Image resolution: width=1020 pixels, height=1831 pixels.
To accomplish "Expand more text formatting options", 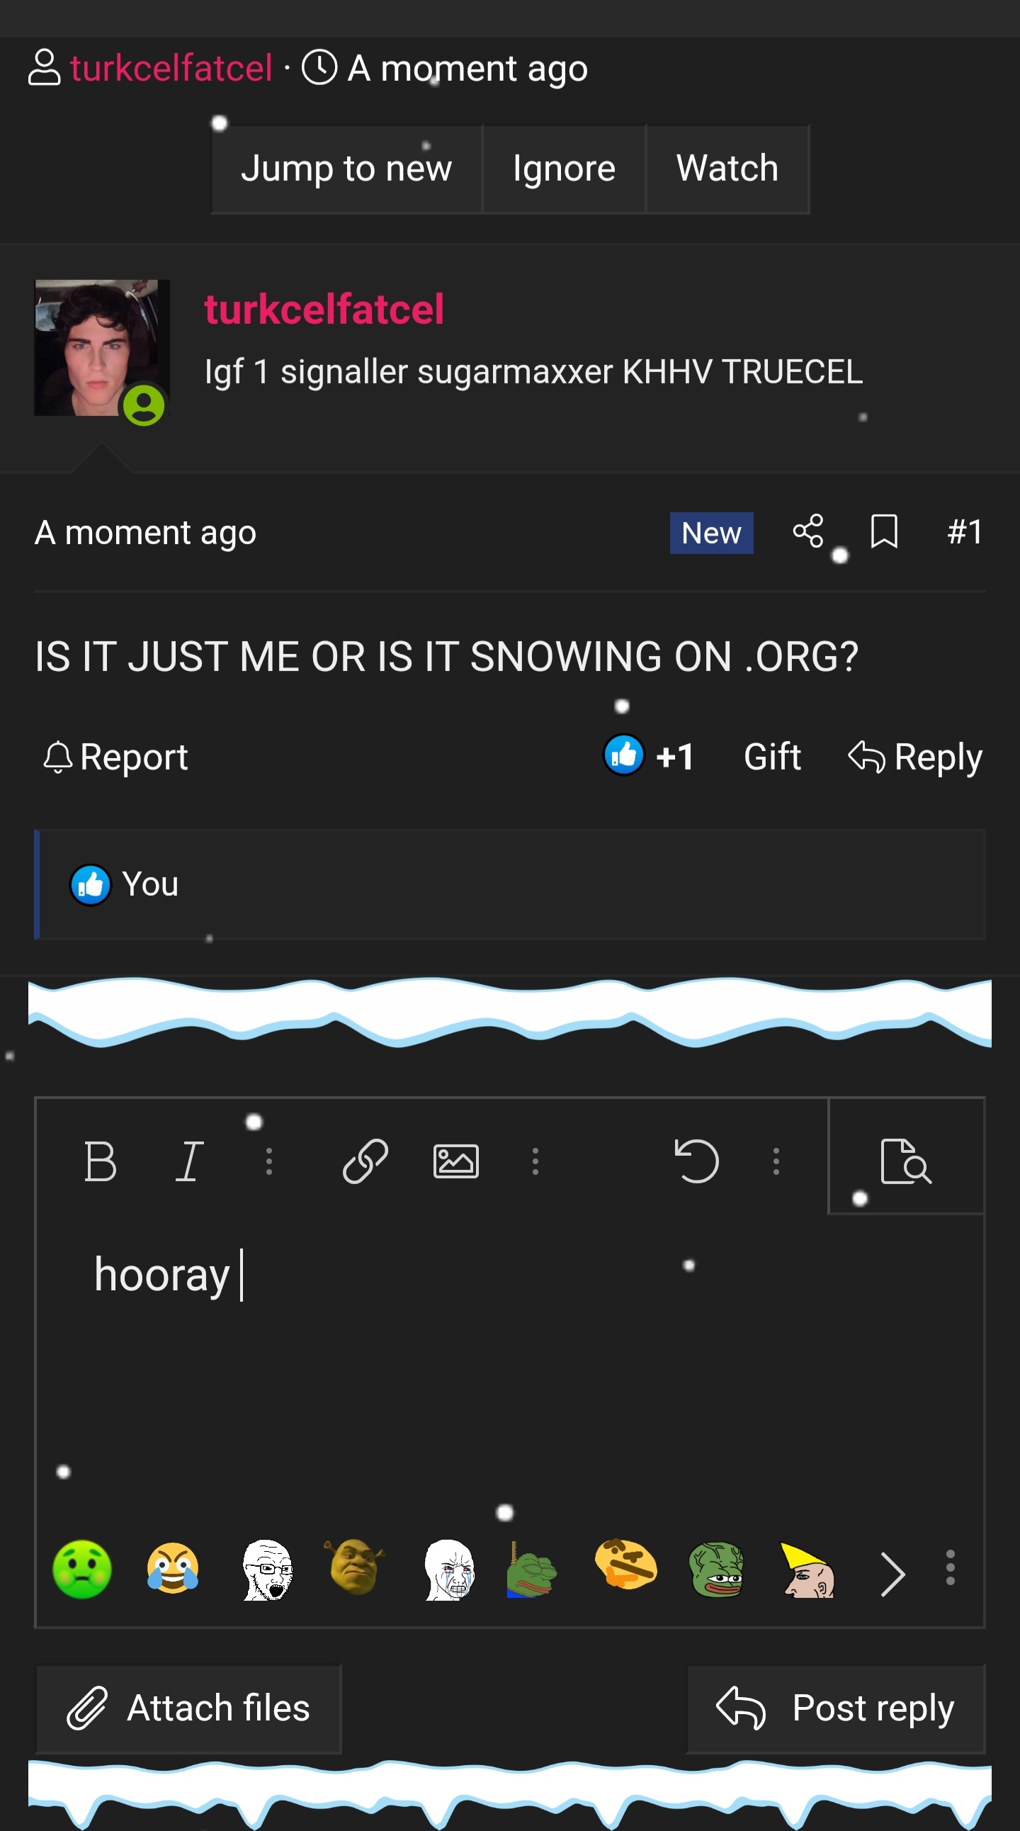I will tap(269, 1161).
